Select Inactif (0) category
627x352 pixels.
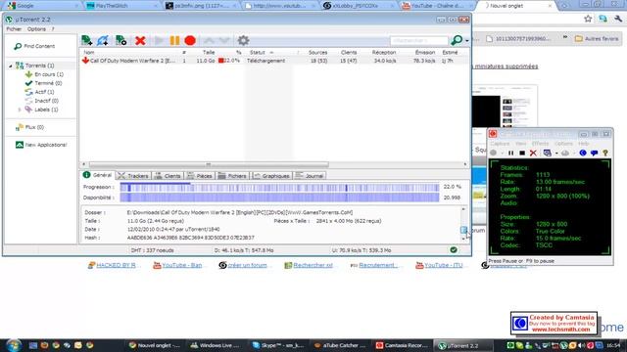(46, 101)
